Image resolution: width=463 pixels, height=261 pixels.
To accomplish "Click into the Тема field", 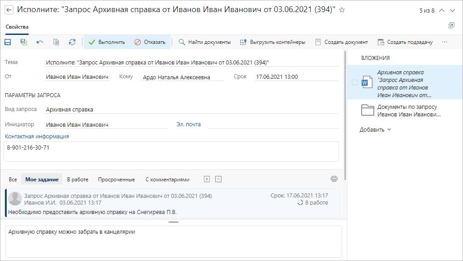I will 192,63.
